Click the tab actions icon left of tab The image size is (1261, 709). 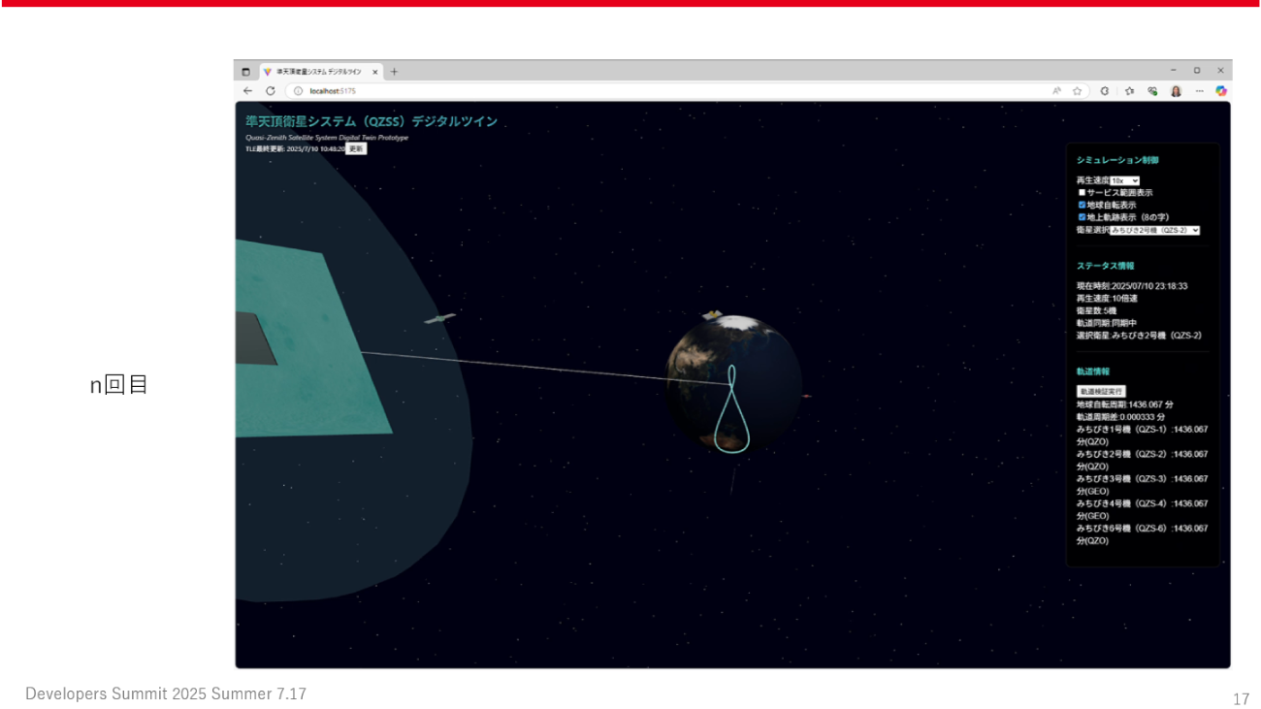coord(245,72)
